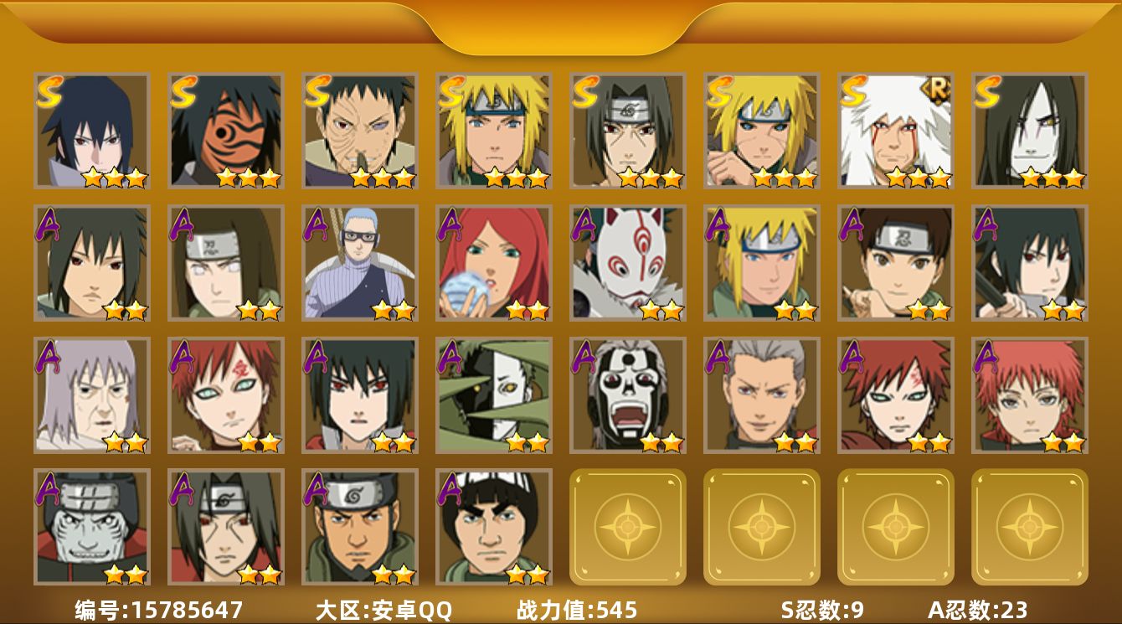The height and width of the screenshot is (624, 1122).
Task: Pick the black-and-white split-face plant character
Action: (x=494, y=395)
